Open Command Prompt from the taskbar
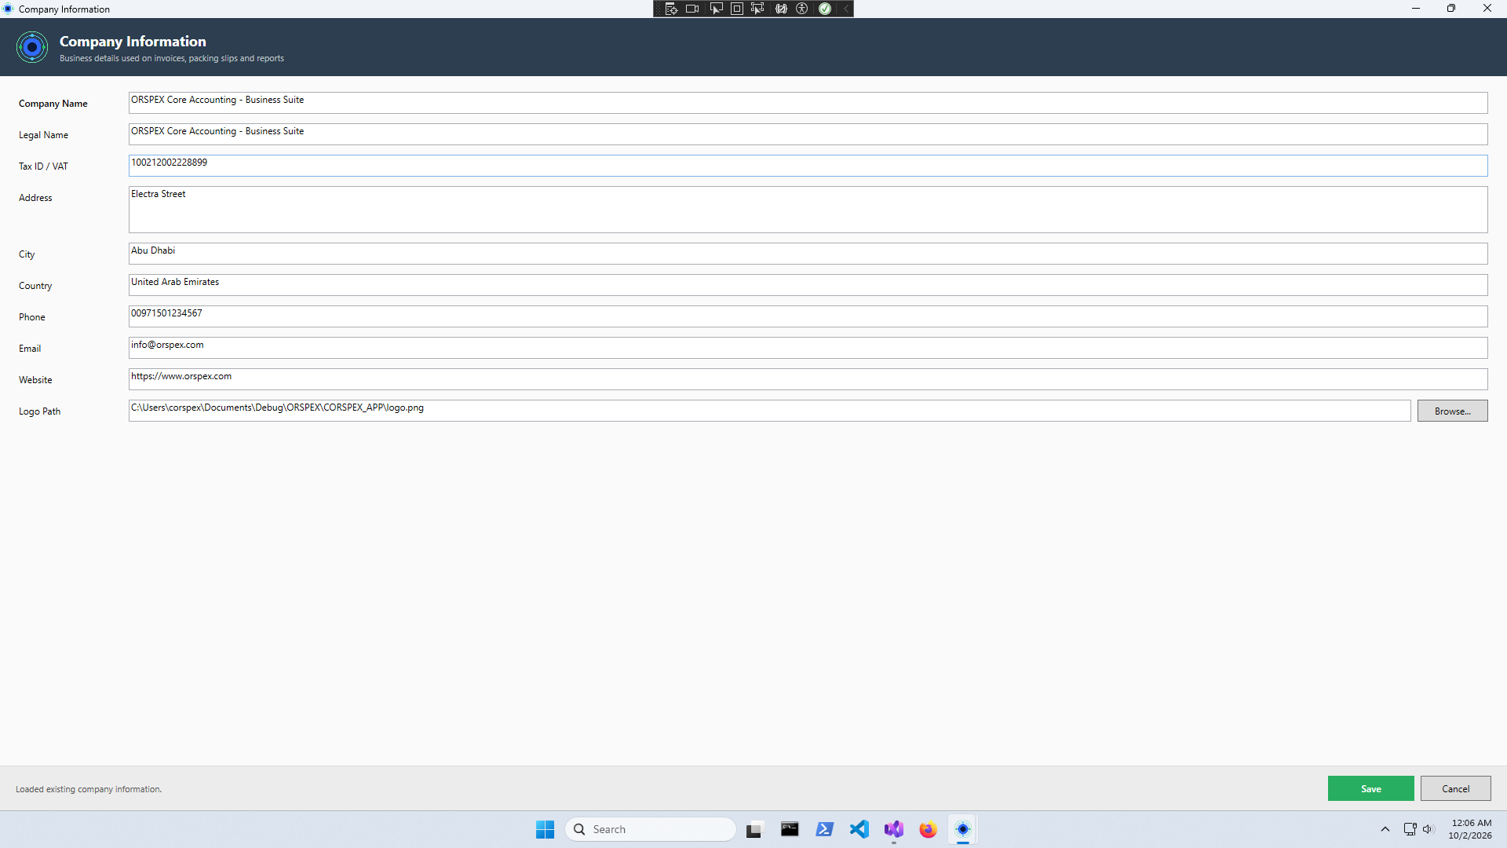The width and height of the screenshot is (1507, 848). [x=790, y=829]
